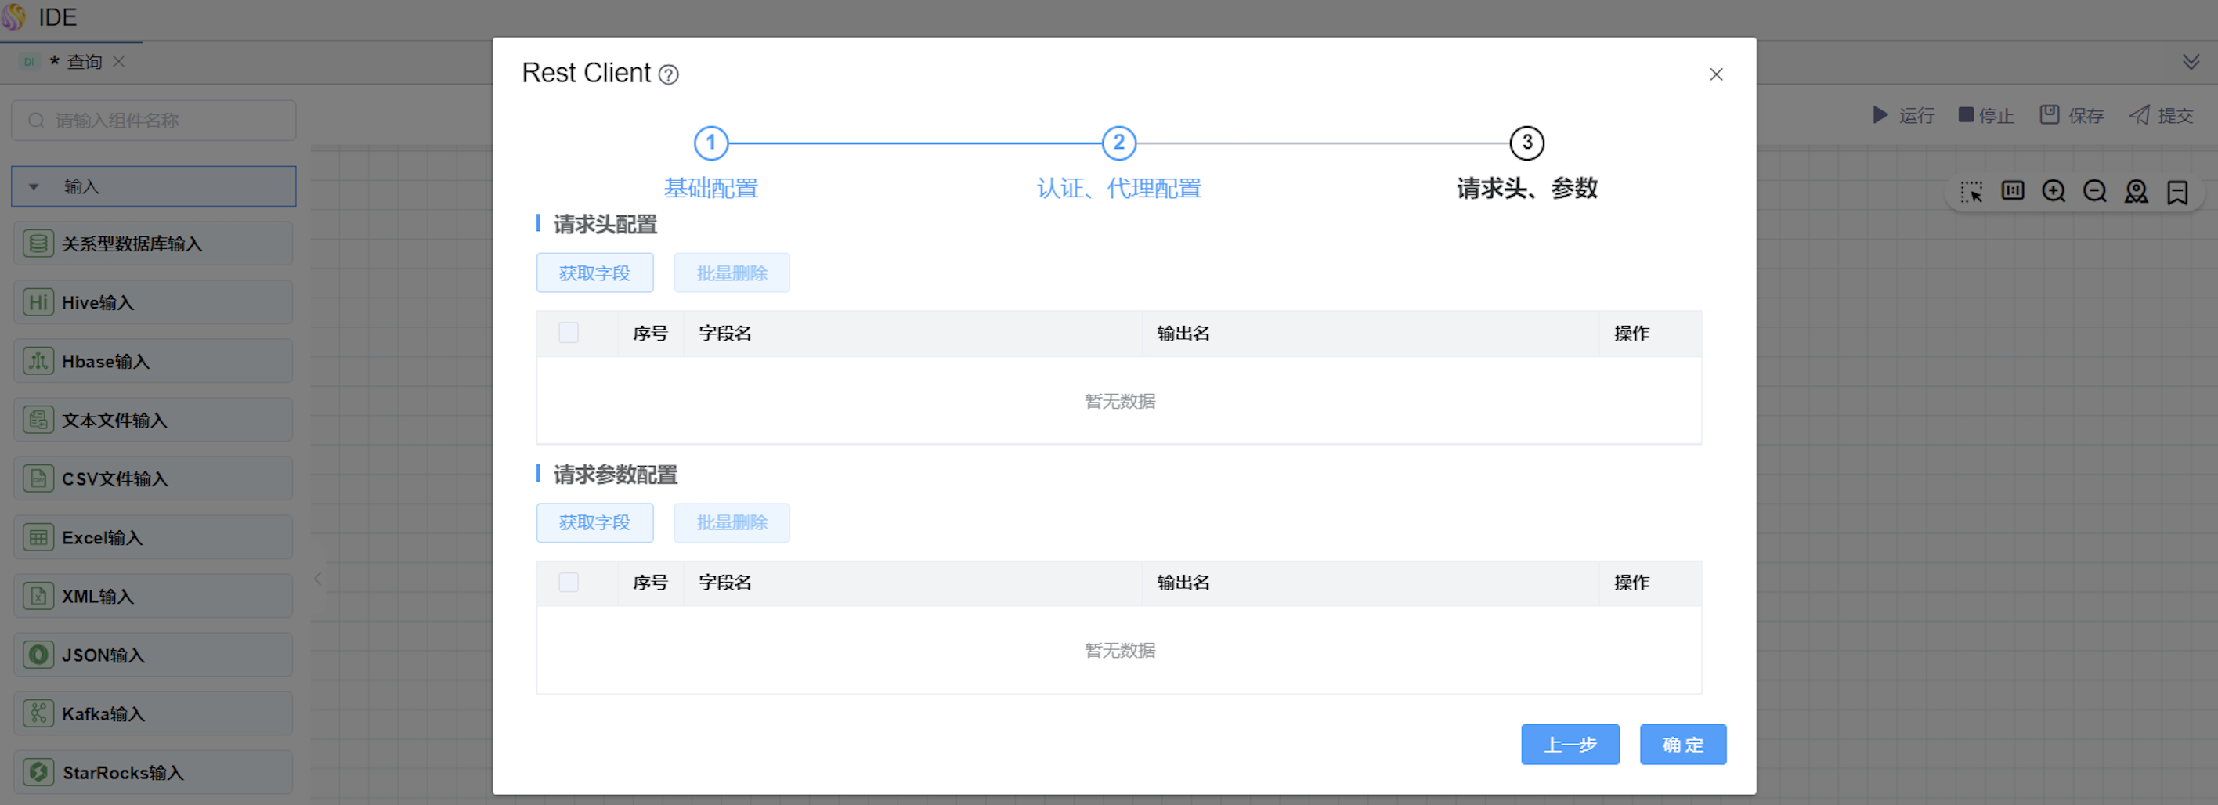Image resolution: width=2218 pixels, height=805 pixels.
Task: Click the 关系型数据库输入 database icon
Action: point(38,244)
